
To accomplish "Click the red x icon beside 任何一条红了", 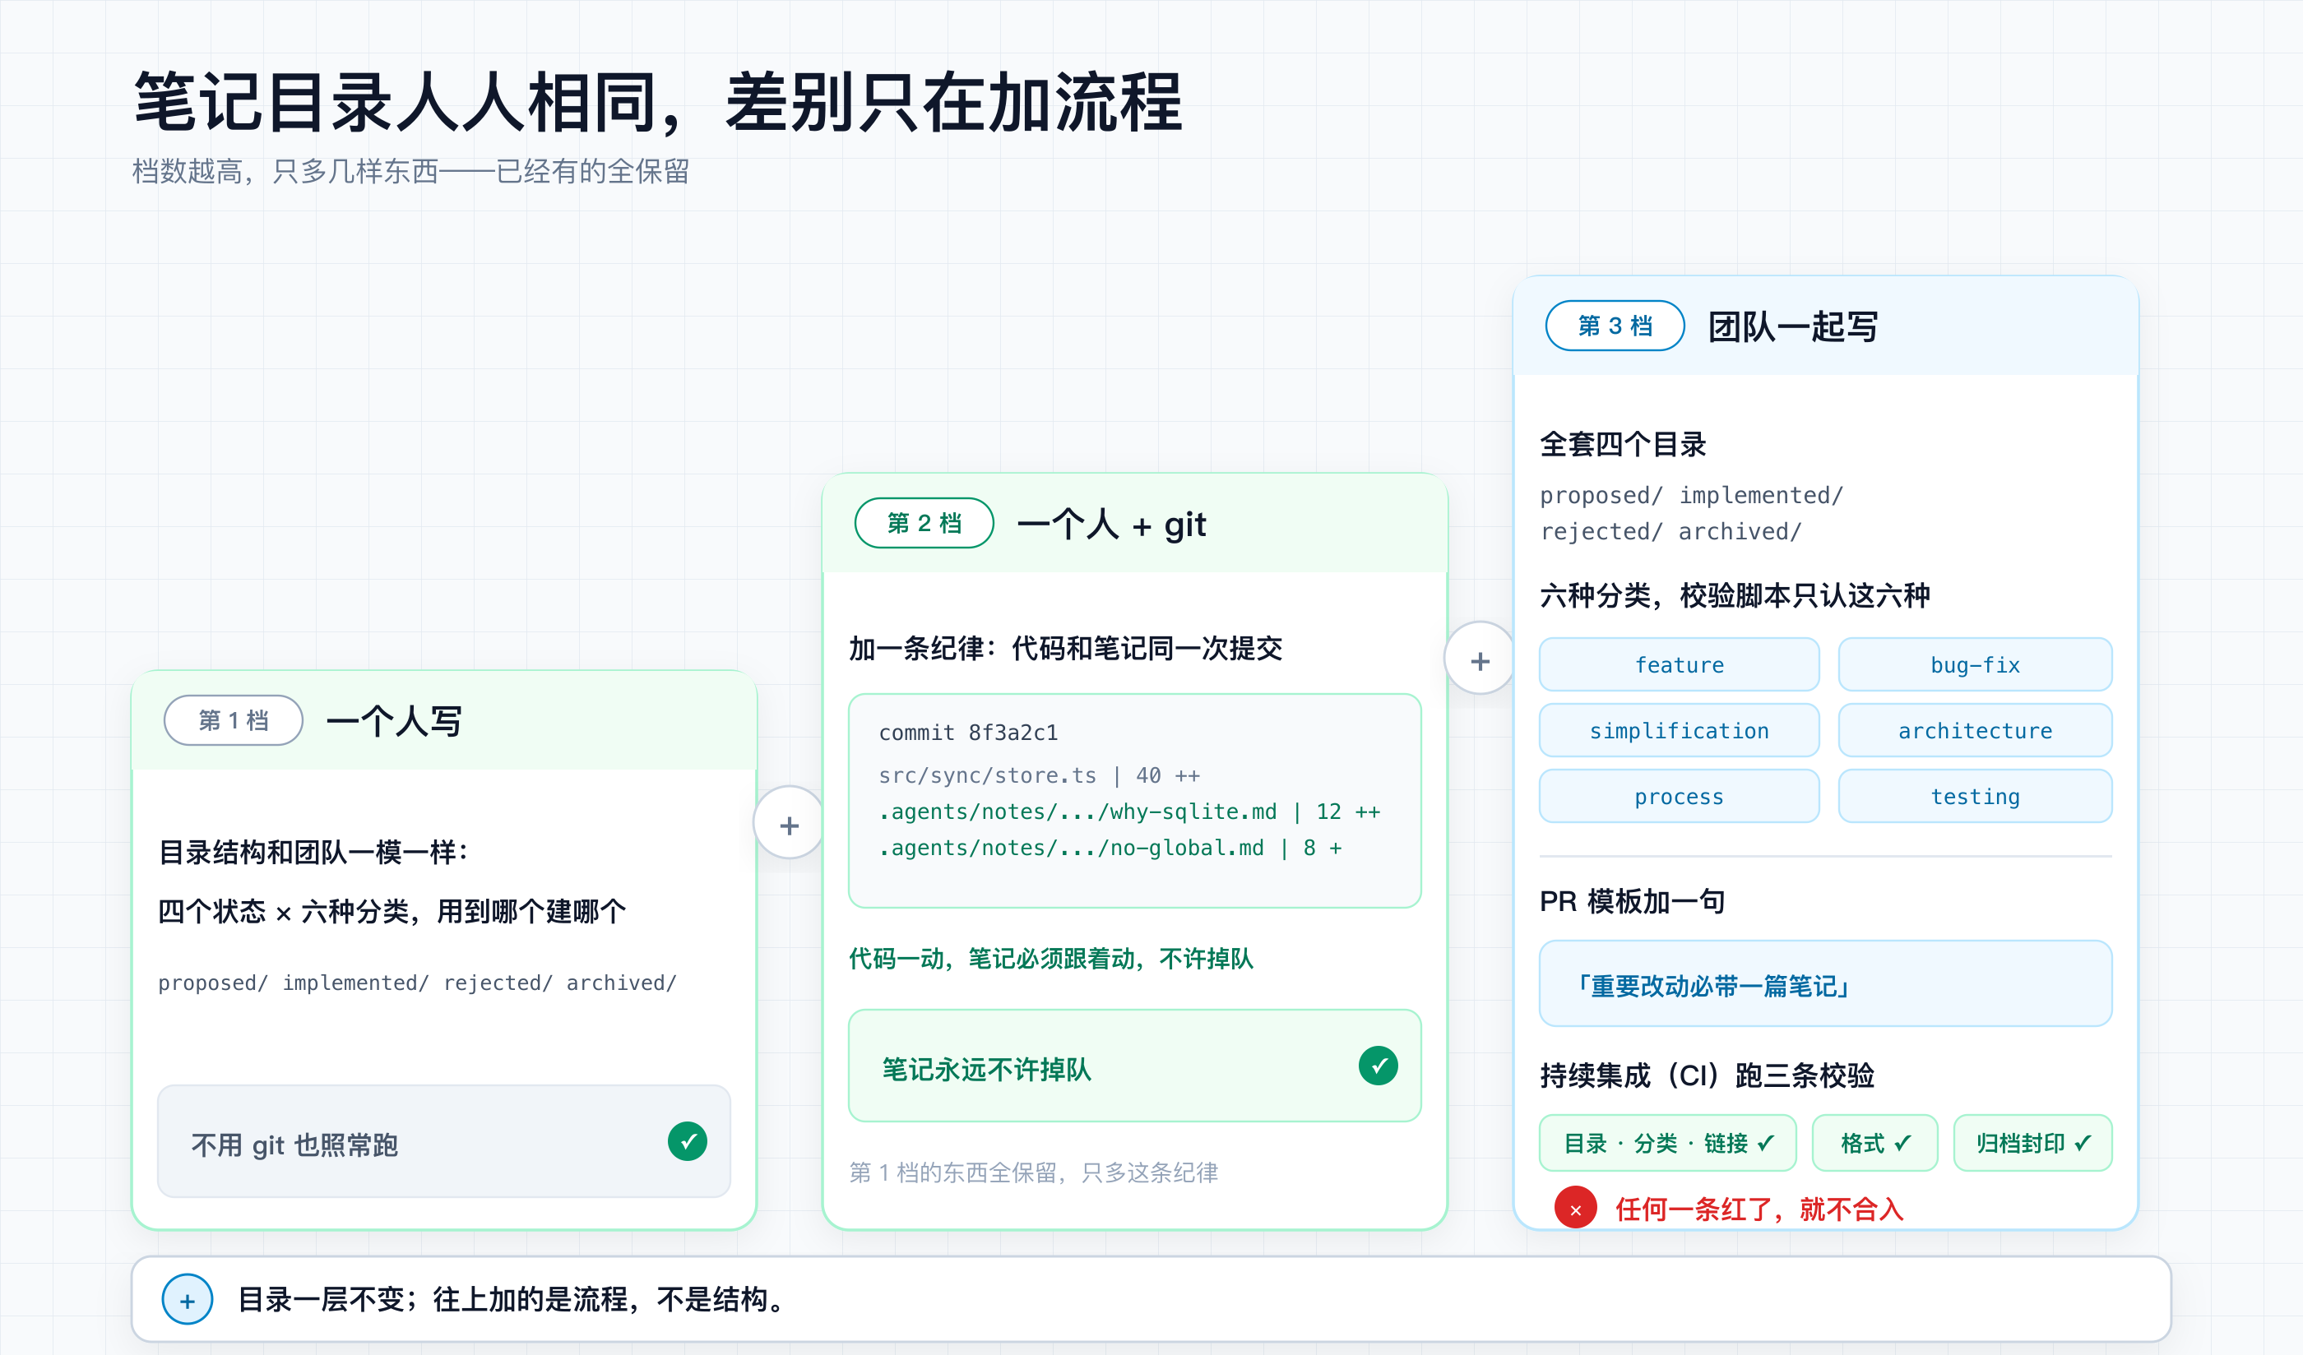I will coord(1576,1209).
